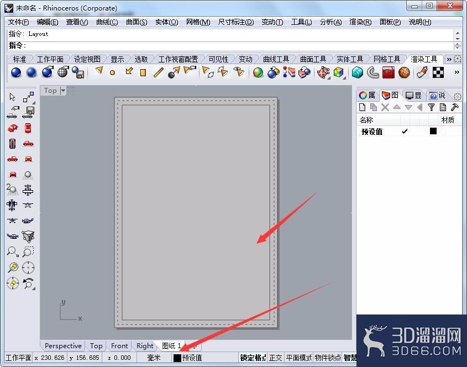Click the orange textured sphere icon
Screen dimensions: 467x367
coord(404,72)
